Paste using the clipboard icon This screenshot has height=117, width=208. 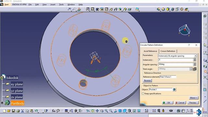click(32, 111)
